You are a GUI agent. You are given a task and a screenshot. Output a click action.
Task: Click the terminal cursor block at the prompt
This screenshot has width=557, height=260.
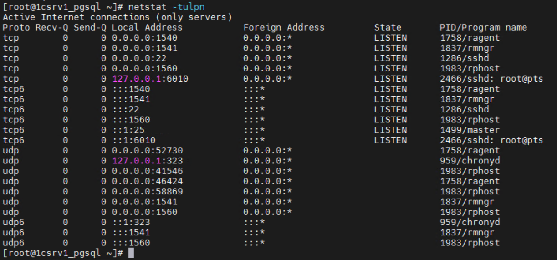pos(131,253)
